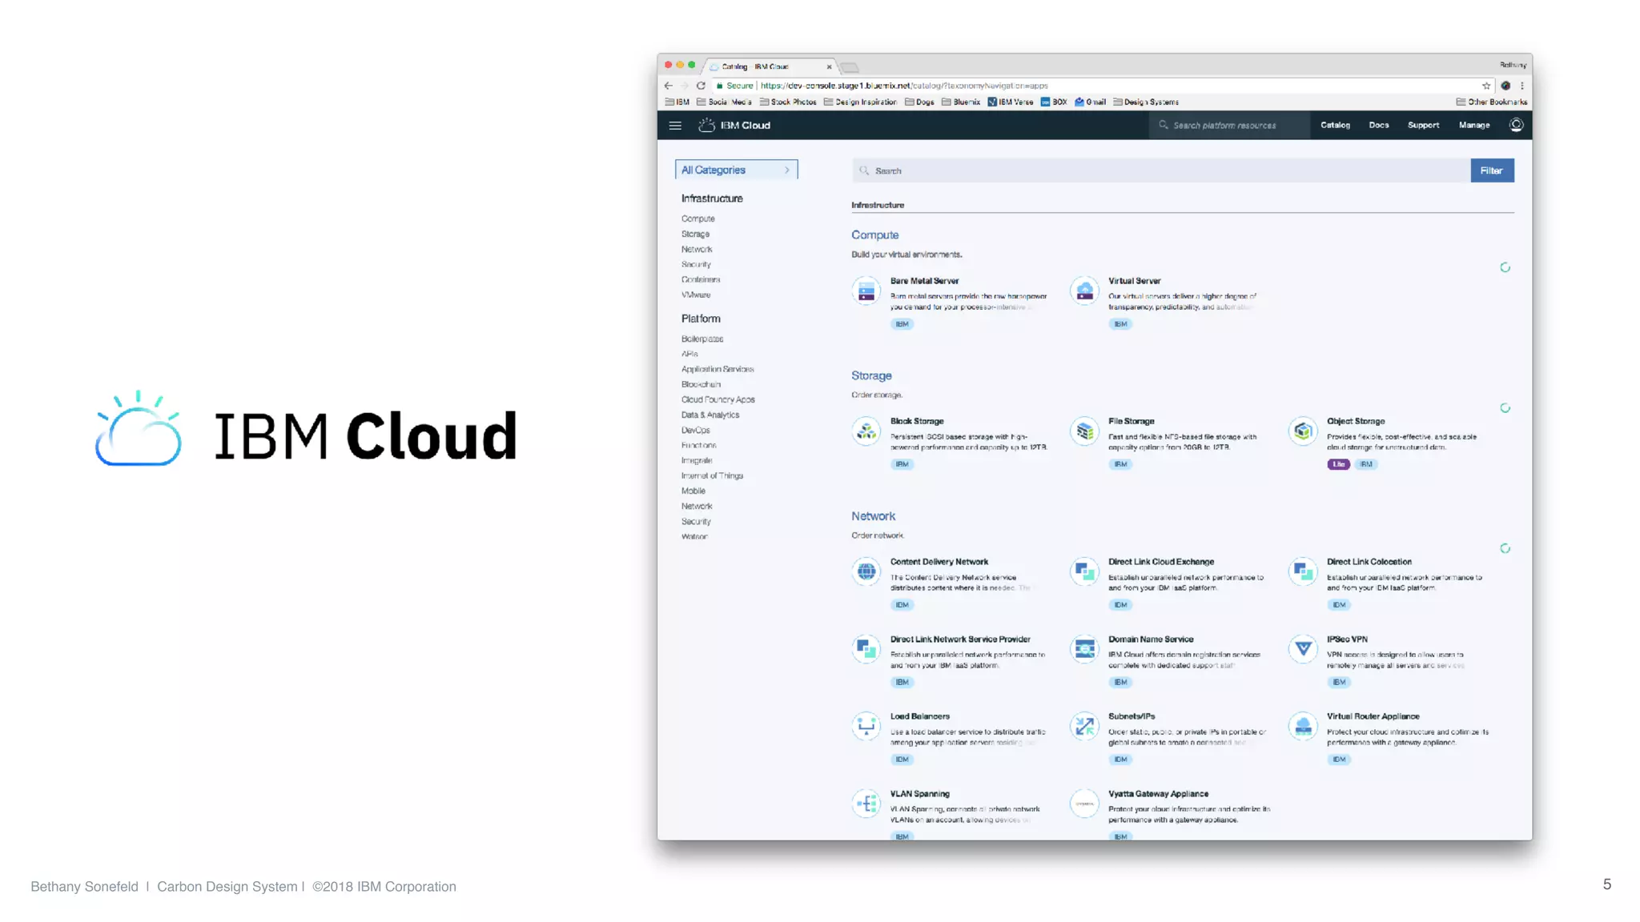Open the user profile avatar icon

1515,125
